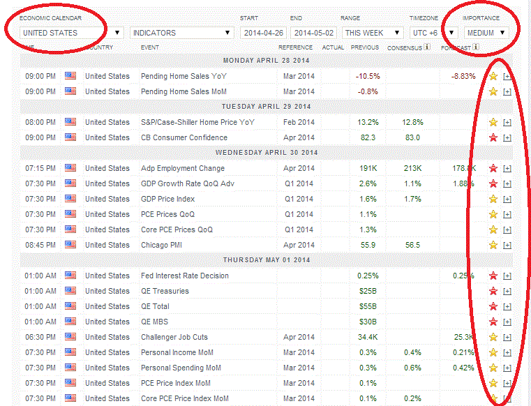Open QE Treasuries event link
Image resolution: width=531 pixels, height=406 pixels.
coord(165,291)
